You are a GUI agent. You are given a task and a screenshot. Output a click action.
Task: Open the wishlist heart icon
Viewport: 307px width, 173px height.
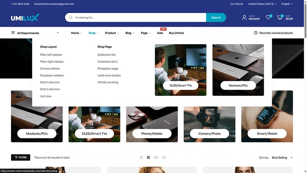(268, 17)
